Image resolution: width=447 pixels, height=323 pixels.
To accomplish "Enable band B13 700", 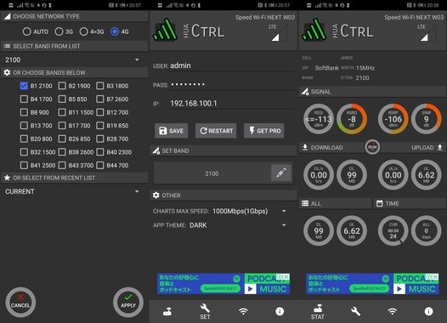I will pyautogui.click(x=24, y=126).
